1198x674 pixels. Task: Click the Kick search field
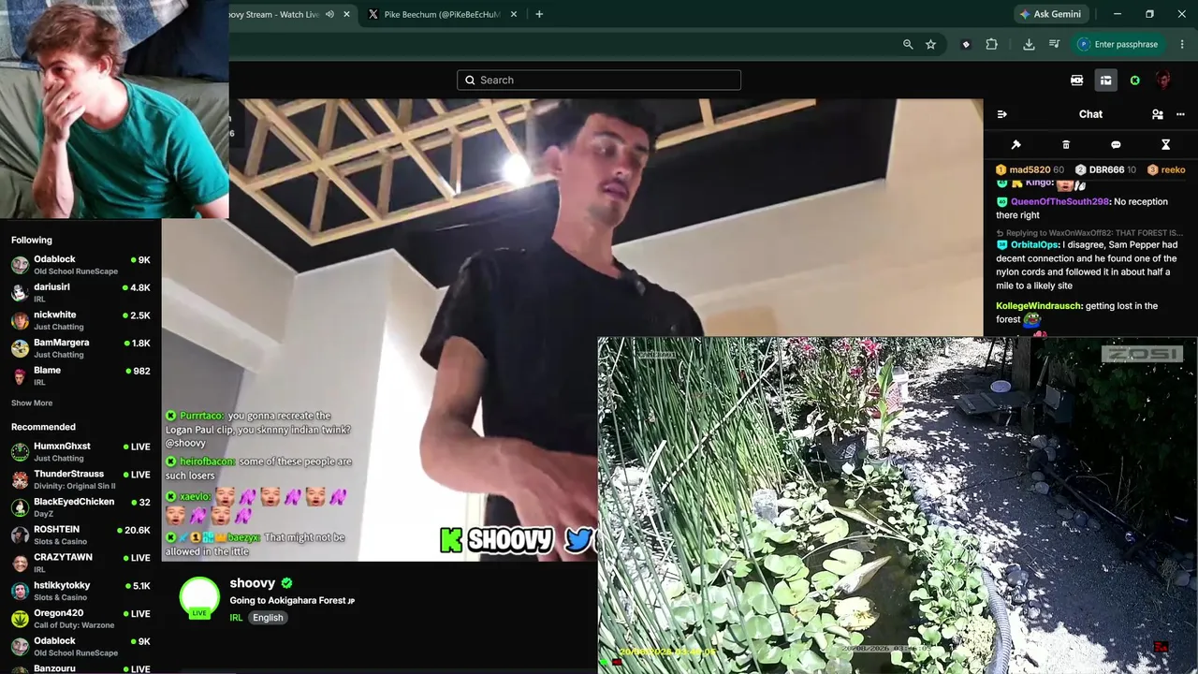point(599,80)
